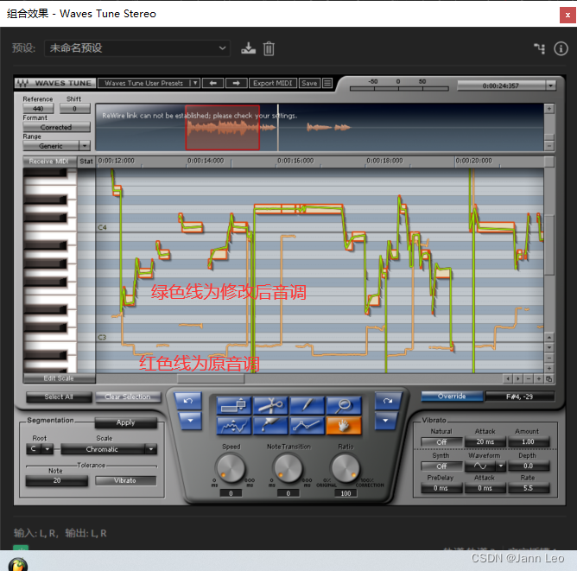Open the time display format dropdown
The height and width of the screenshot is (571, 577).
[x=550, y=86]
